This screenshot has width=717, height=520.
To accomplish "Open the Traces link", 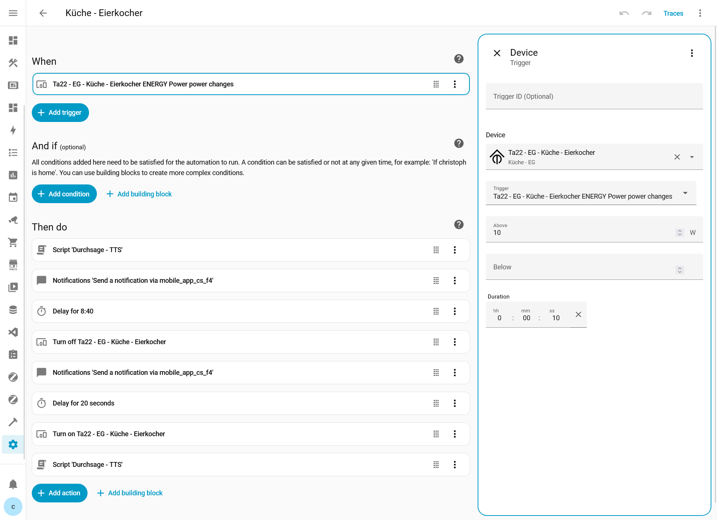I will tap(673, 13).
